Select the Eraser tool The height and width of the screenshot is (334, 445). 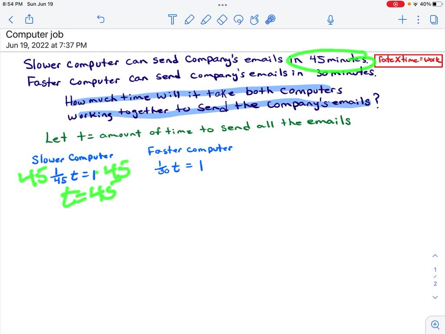(x=222, y=20)
